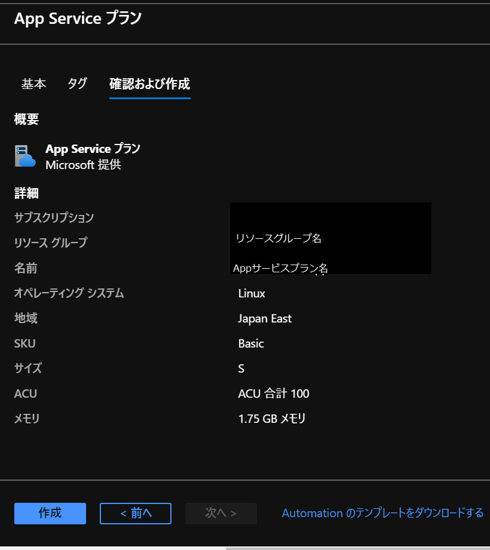The image size is (490, 550).
Task: Click the ACU label on the left
Action: click(x=25, y=394)
